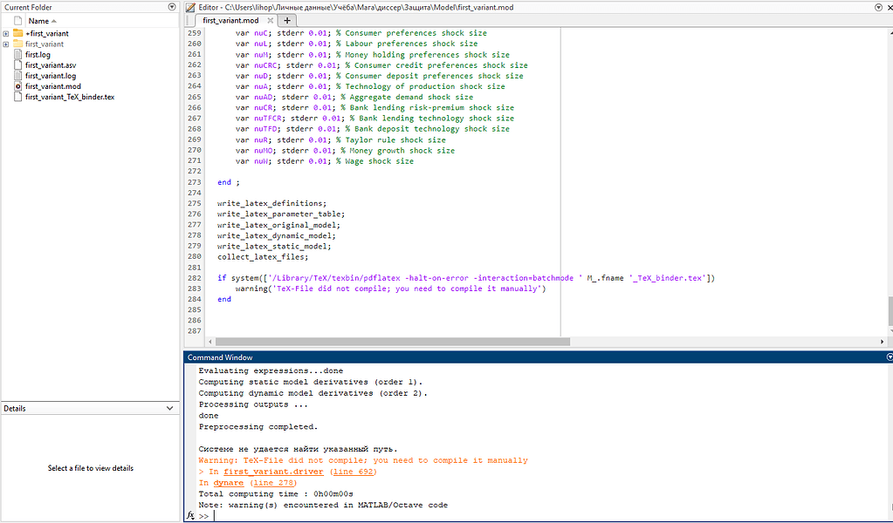Jump to line 692 link
The image size is (893, 523).
point(353,472)
